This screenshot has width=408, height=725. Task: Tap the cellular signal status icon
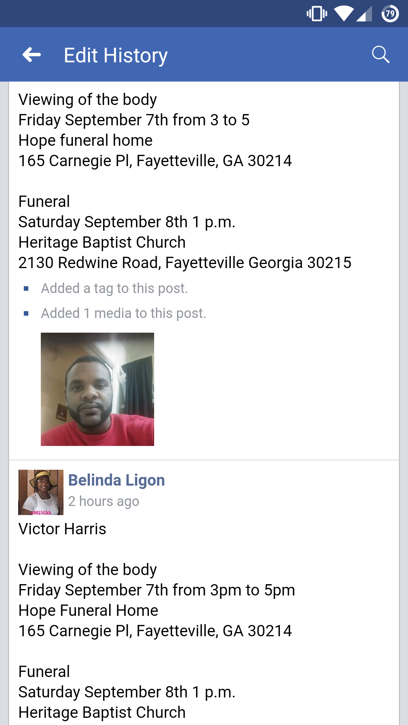coord(364,14)
